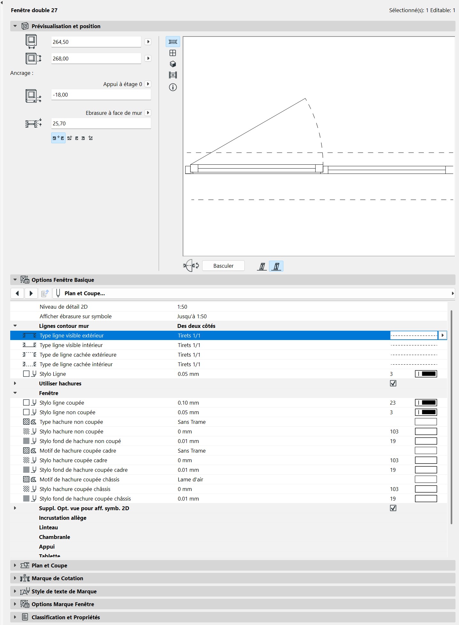Open the preview picture icon with film strip
The image size is (459, 625).
pos(173,75)
